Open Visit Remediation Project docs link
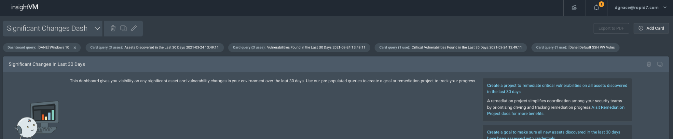Screen dimensions: 673x139 (x=608, y=107)
